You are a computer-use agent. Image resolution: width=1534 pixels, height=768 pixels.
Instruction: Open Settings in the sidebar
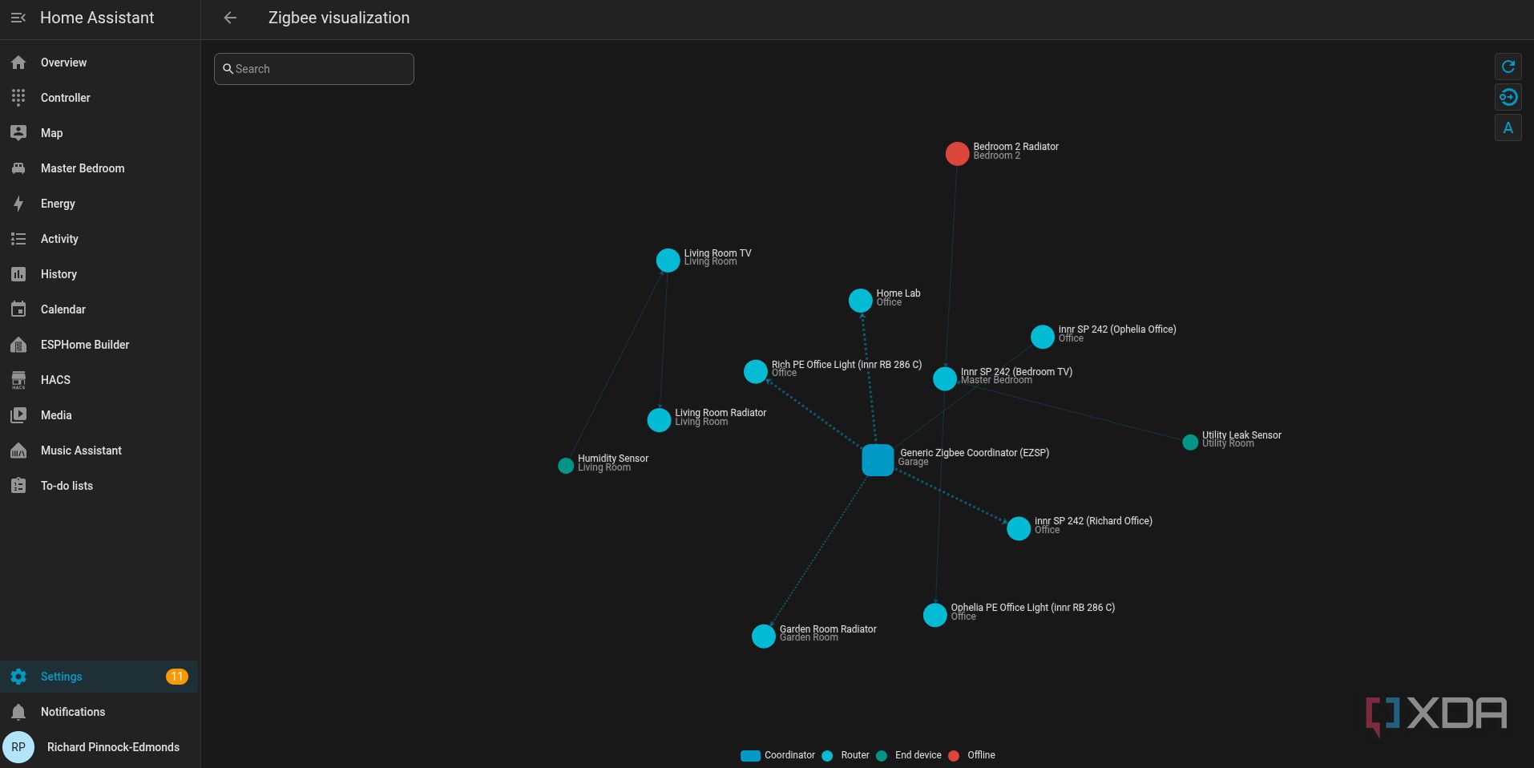99,677
